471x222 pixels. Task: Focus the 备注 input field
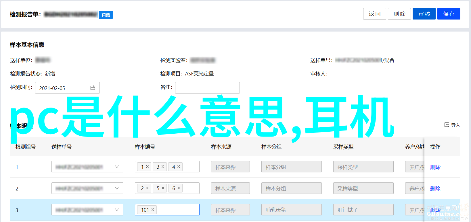click(x=207, y=88)
